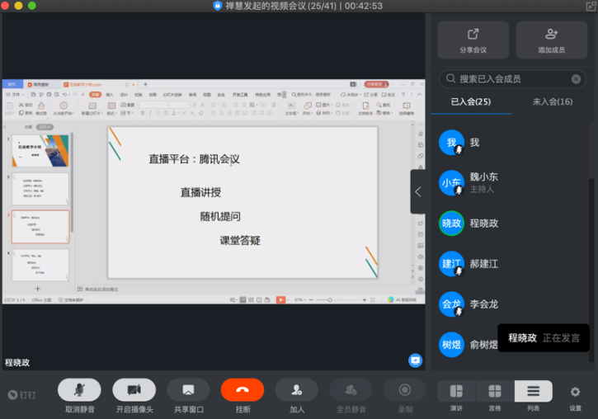Switch to 大纲 outline tab in WPS

(29, 127)
